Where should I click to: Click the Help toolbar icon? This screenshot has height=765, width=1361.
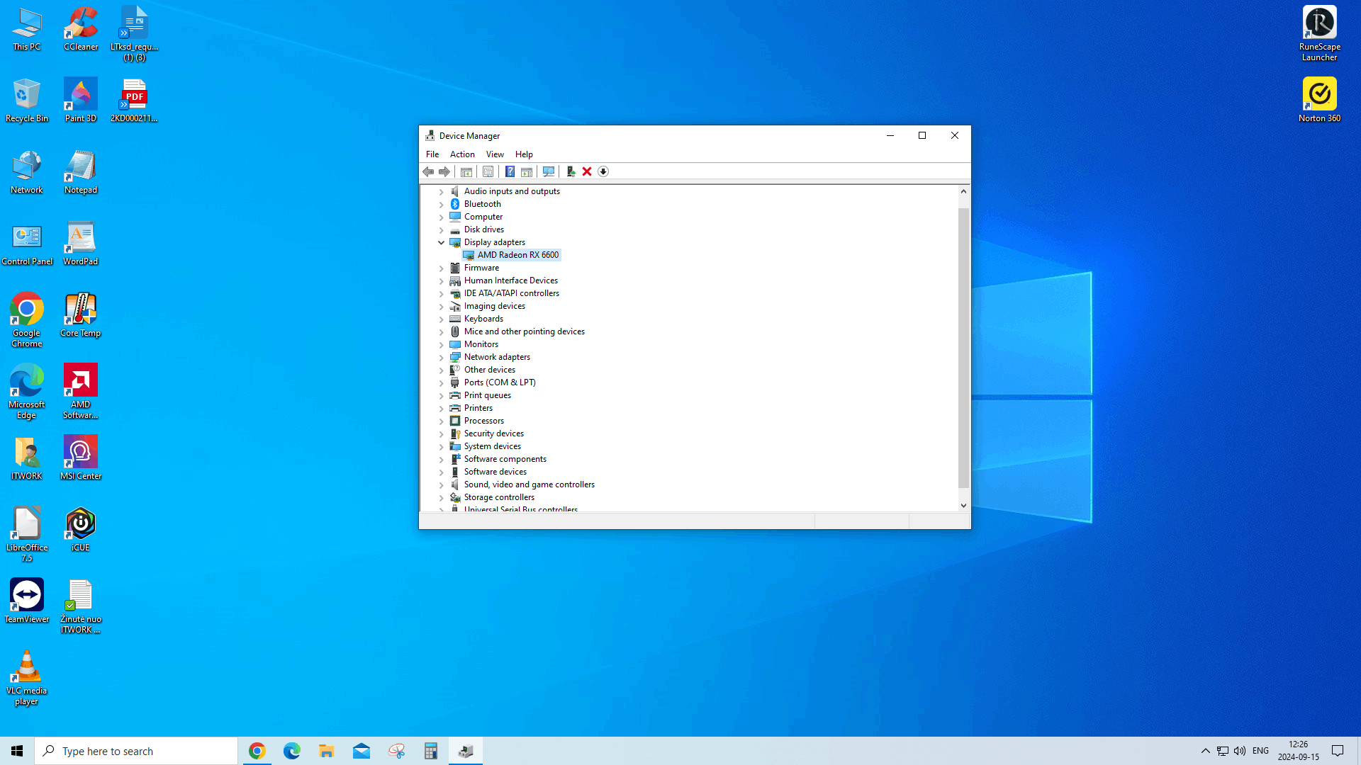[510, 171]
